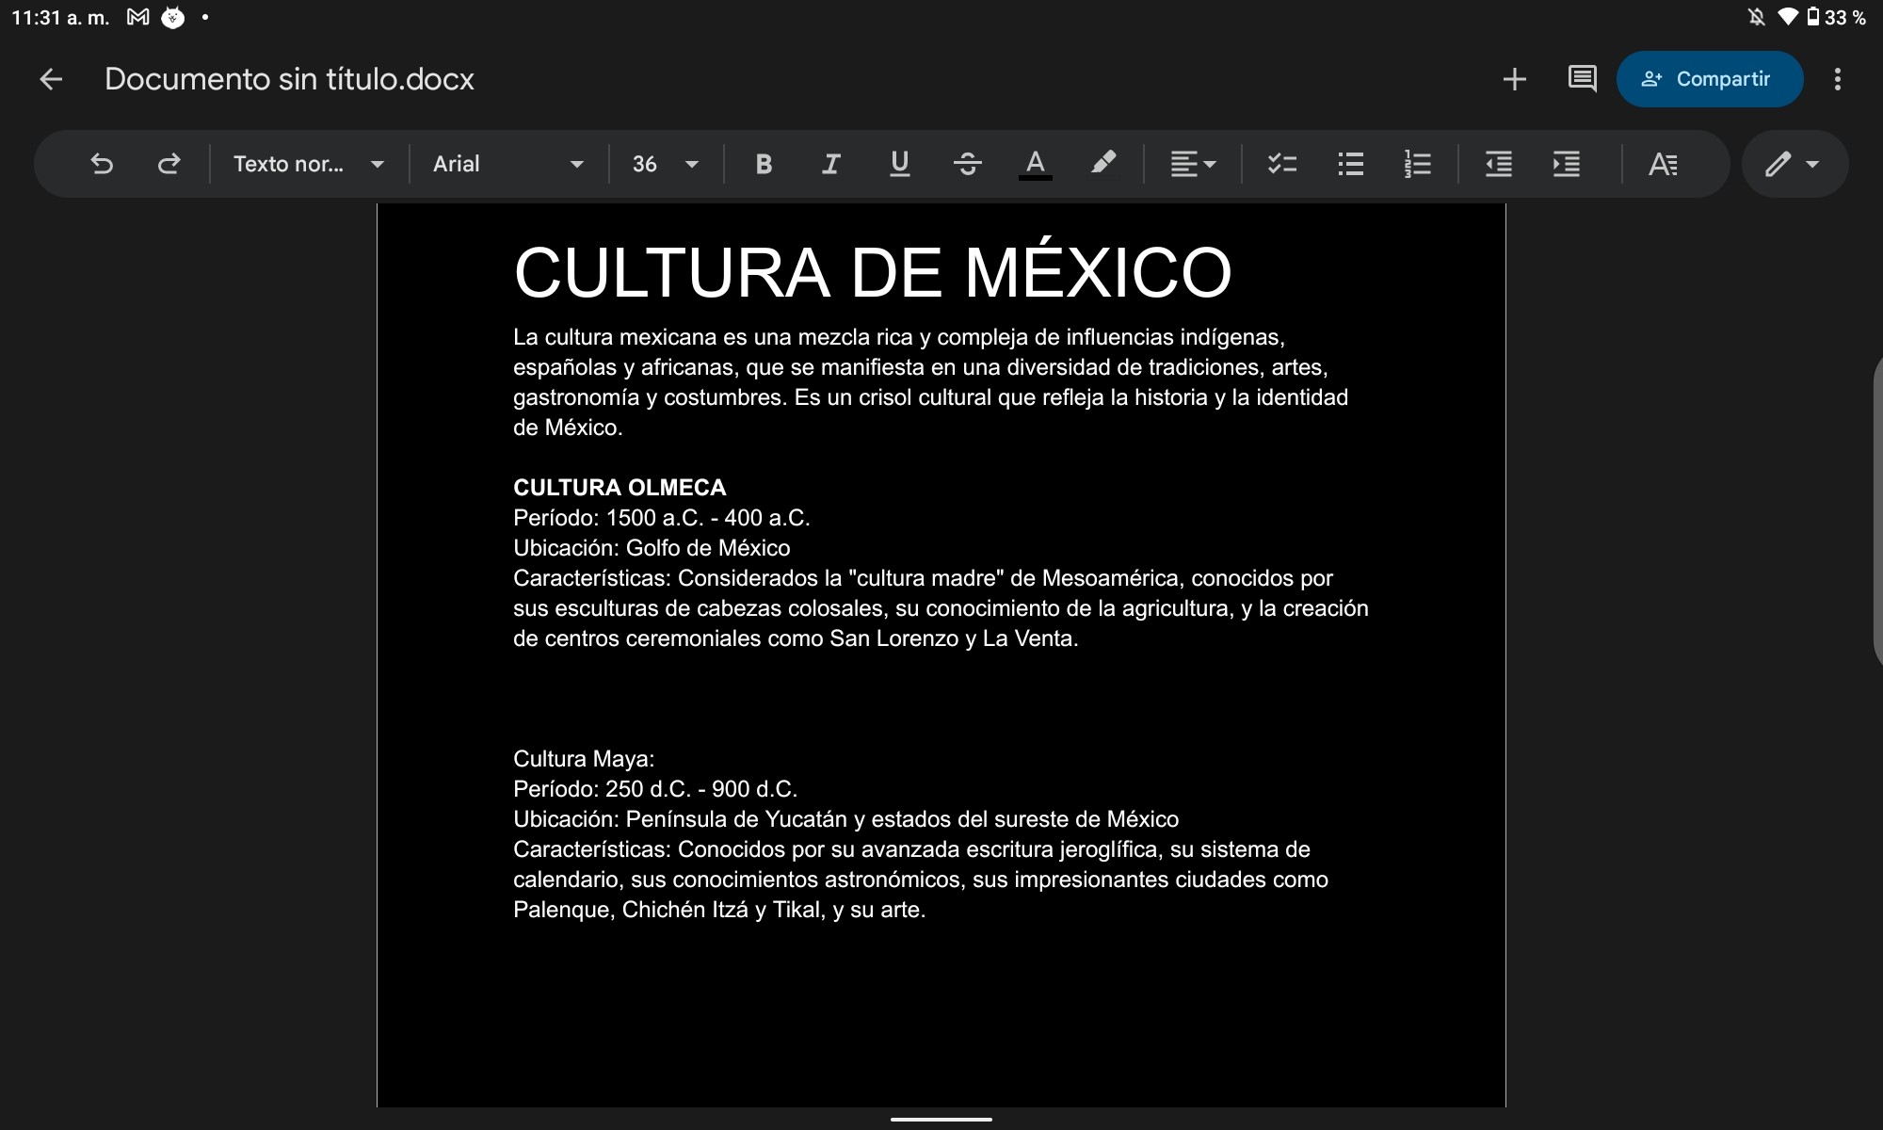Open the three-dot overflow menu

[x=1837, y=79]
